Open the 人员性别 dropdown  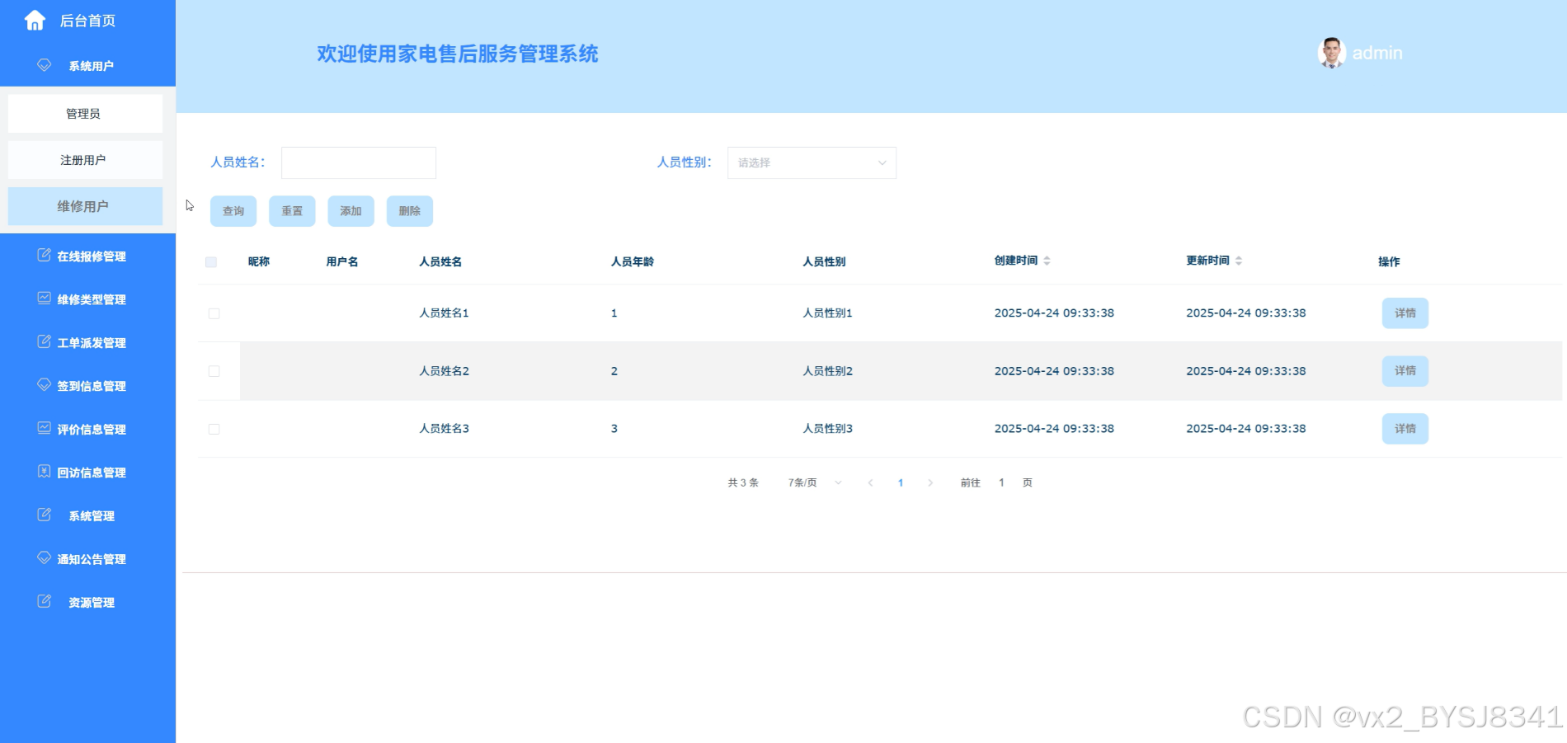click(812, 162)
